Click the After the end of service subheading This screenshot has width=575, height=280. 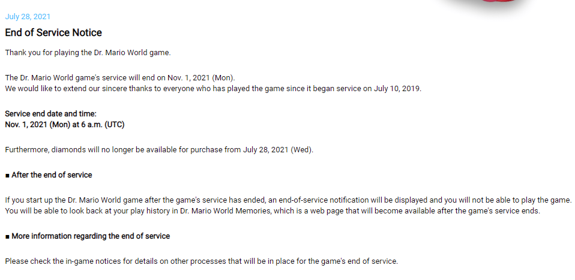pos(52,175)
